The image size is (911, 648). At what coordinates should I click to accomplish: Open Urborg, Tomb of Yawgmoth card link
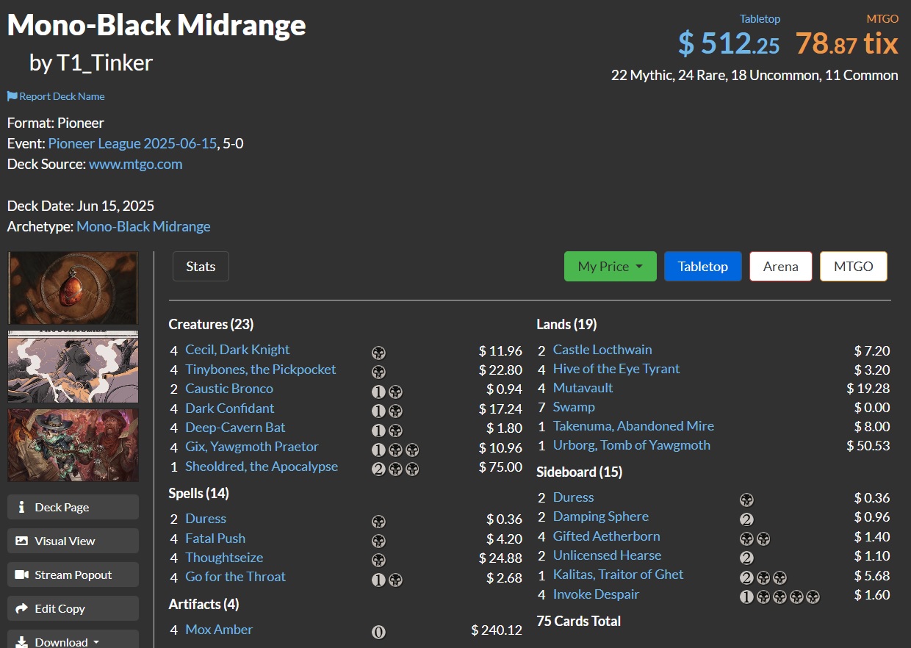coord(632,444)
